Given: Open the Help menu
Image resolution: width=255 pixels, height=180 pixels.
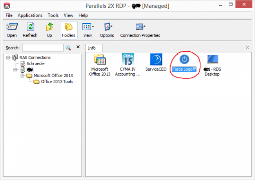Looking at the screenshot, I should [x=83, y=15].
